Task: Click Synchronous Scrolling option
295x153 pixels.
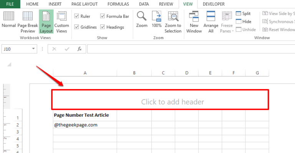Action: pos(278,21)
